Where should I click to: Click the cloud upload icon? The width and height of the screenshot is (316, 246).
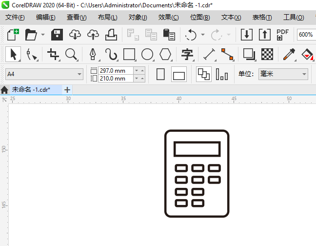point(93,35)
